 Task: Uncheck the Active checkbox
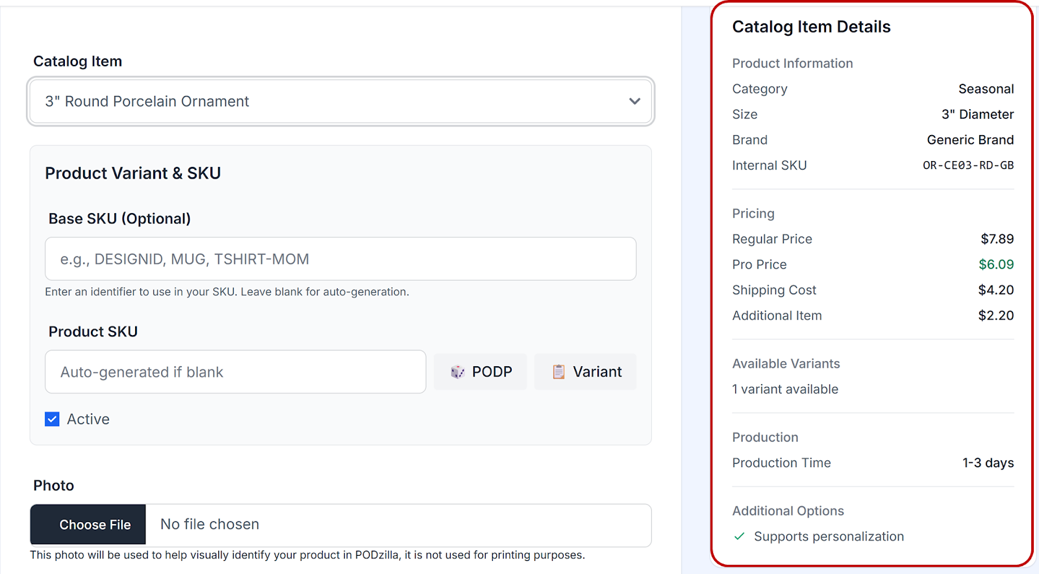tap(53, 419)
